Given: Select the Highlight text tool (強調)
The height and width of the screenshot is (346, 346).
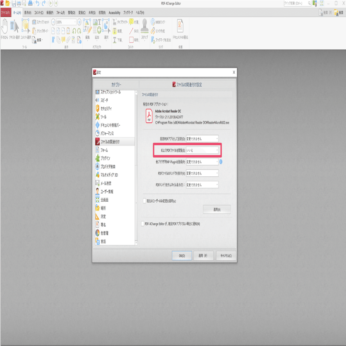Looking at the screenshot, I should click(x=117, y=31).
